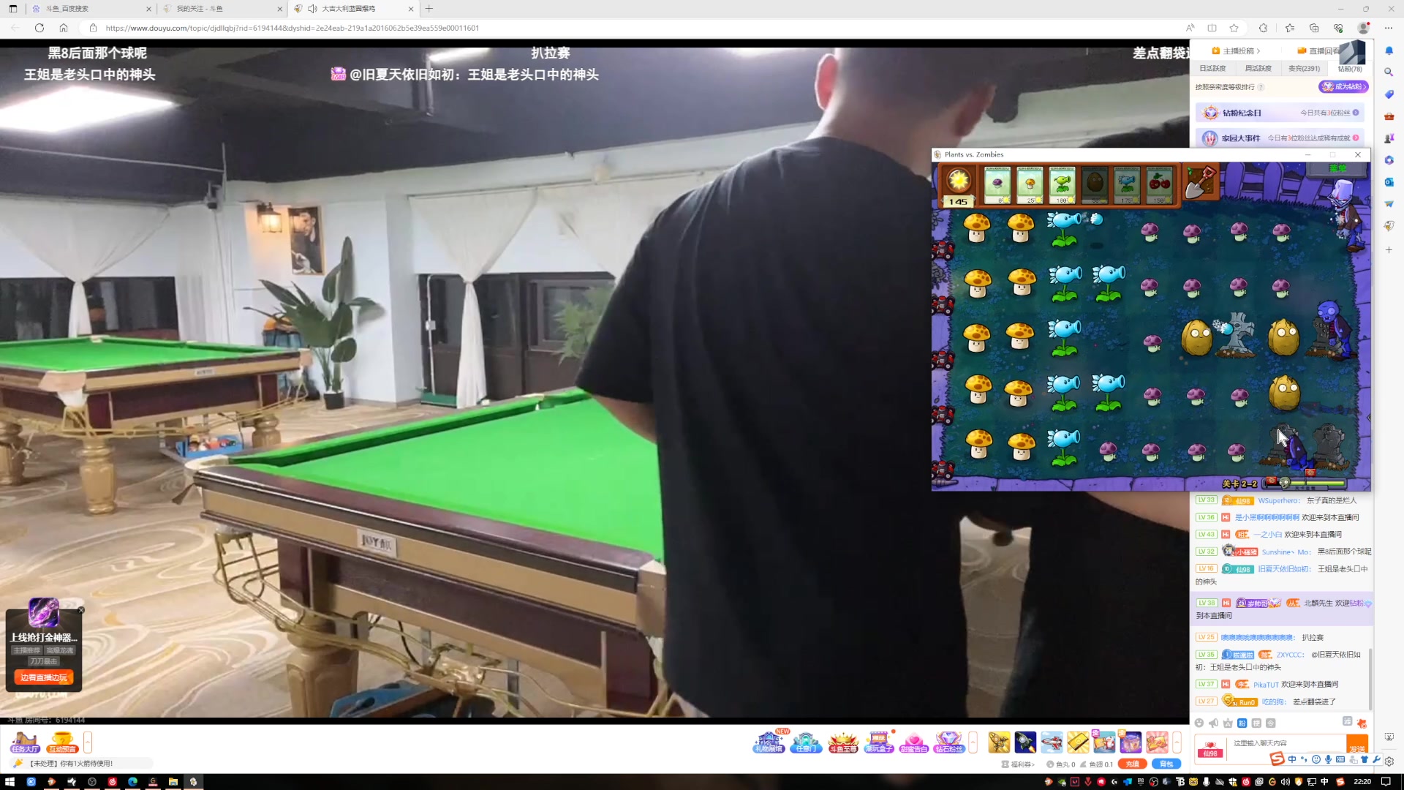
Task: Click the browser address bar URL
Action: [x=292, y=28]
